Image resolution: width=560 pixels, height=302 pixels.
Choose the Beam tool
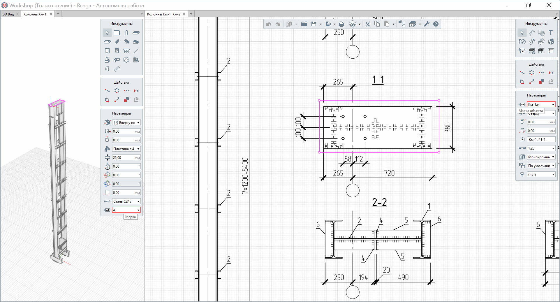click(117, 42)
